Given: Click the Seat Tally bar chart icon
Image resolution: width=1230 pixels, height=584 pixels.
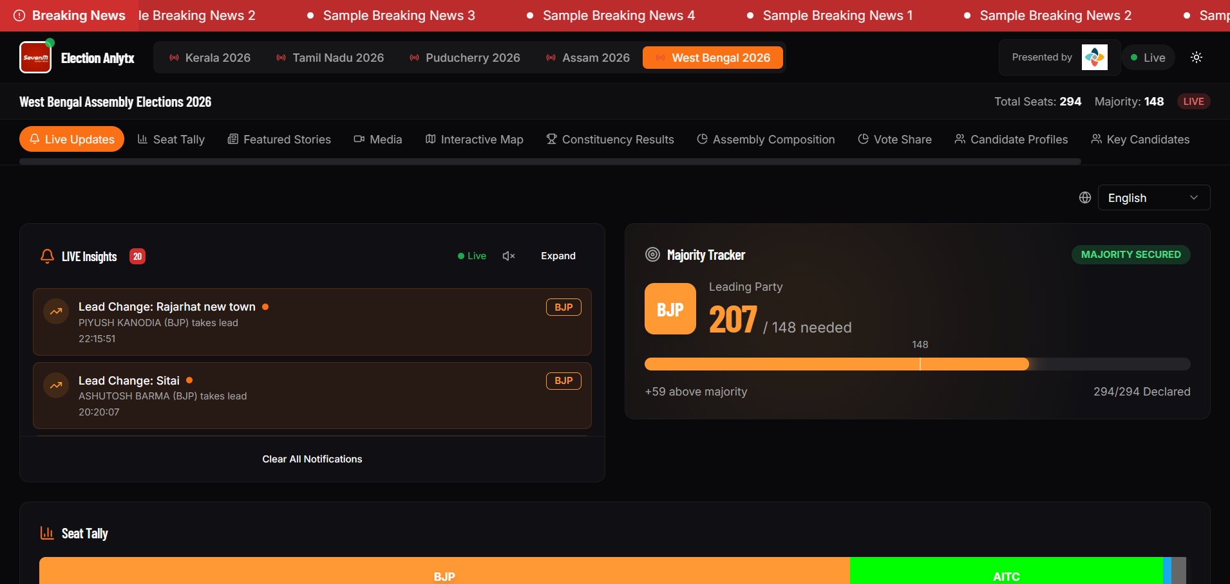Looking at the screenshot, I should point(47,533).
